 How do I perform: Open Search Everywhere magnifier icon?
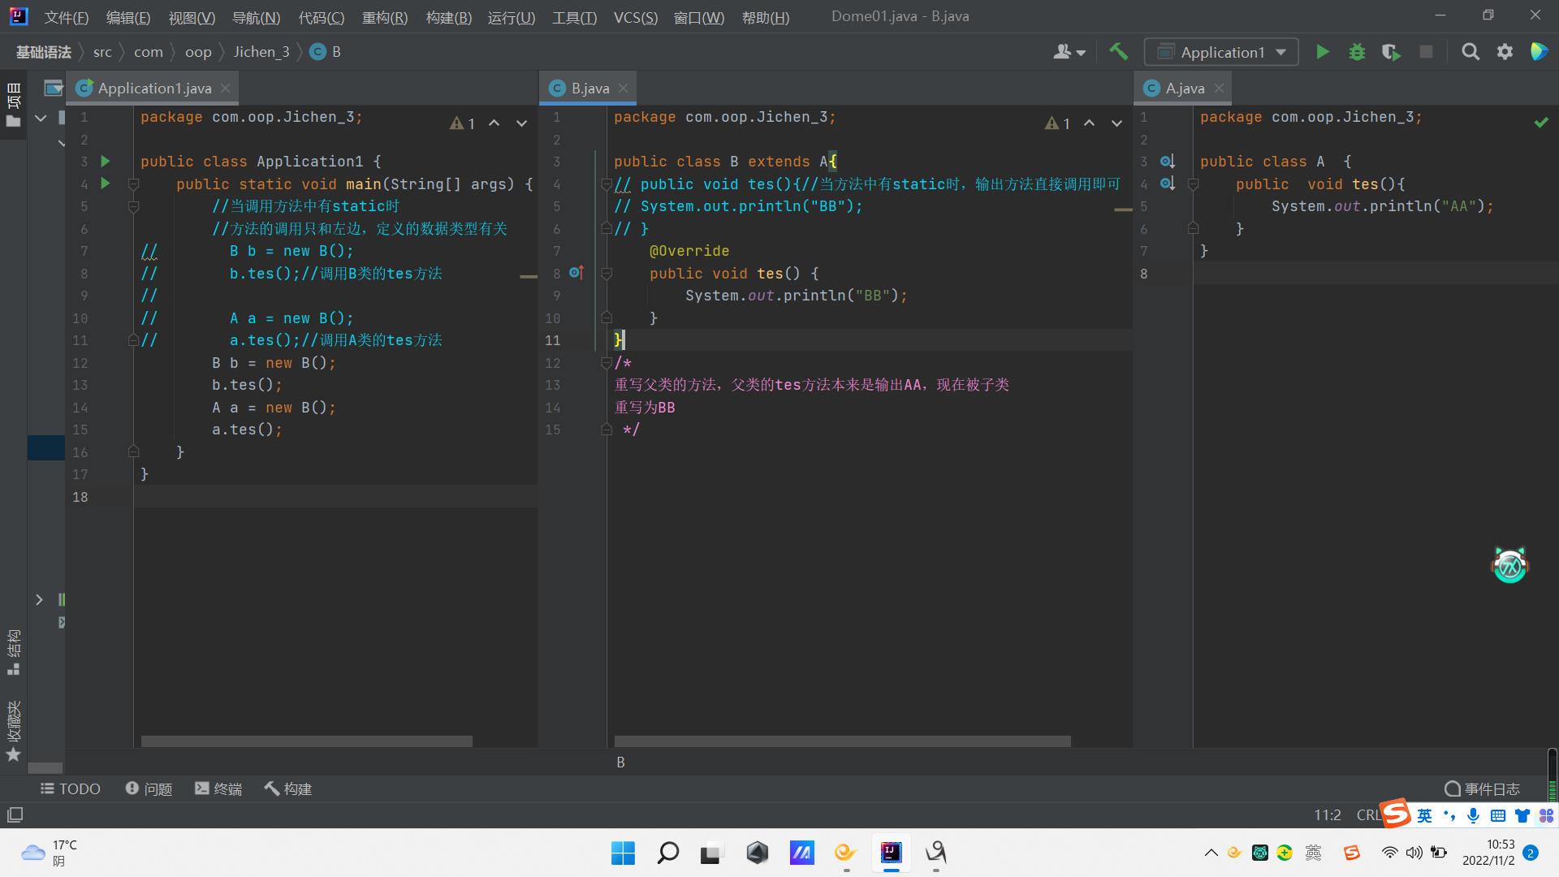point(1470,52)
